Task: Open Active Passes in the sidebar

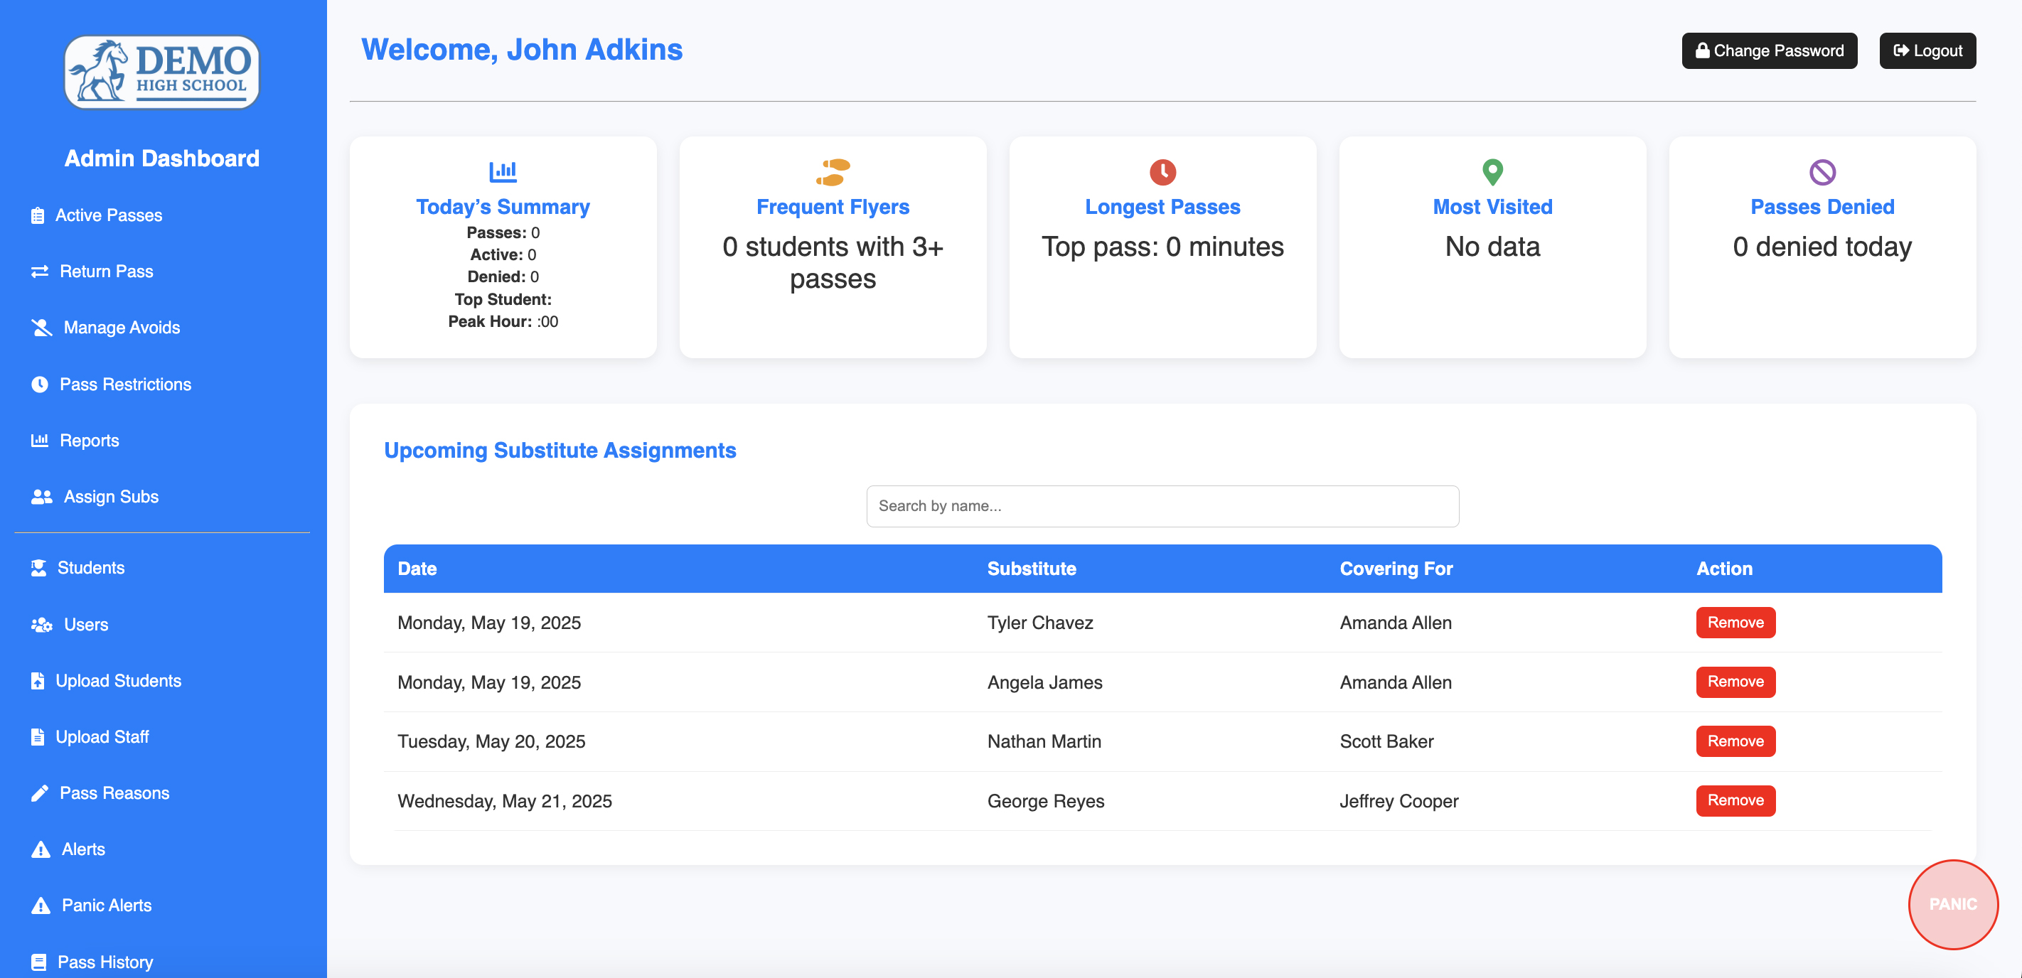Action: [x=108, y=215]
